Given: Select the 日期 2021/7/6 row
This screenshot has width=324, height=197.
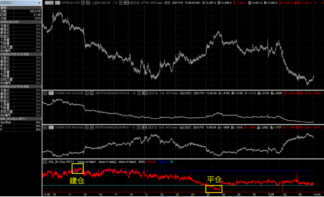Looking at the screenshot, I should 21,11.
